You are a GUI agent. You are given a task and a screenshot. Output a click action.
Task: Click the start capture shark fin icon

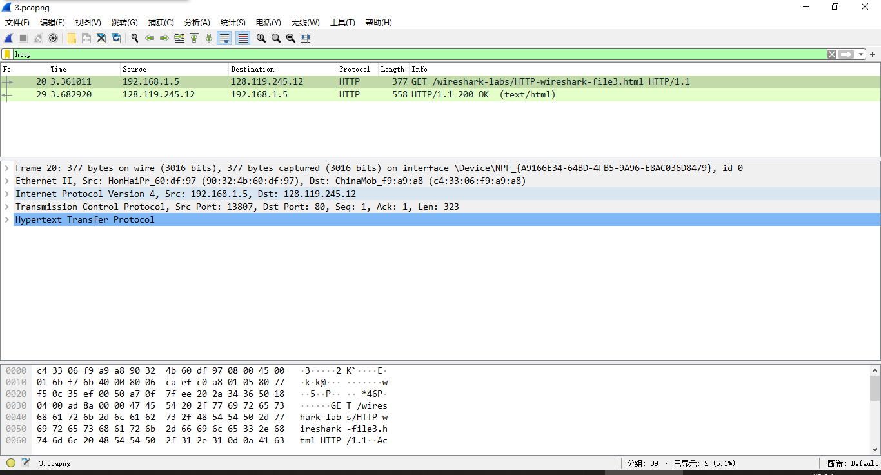click(x=9, y=38)
